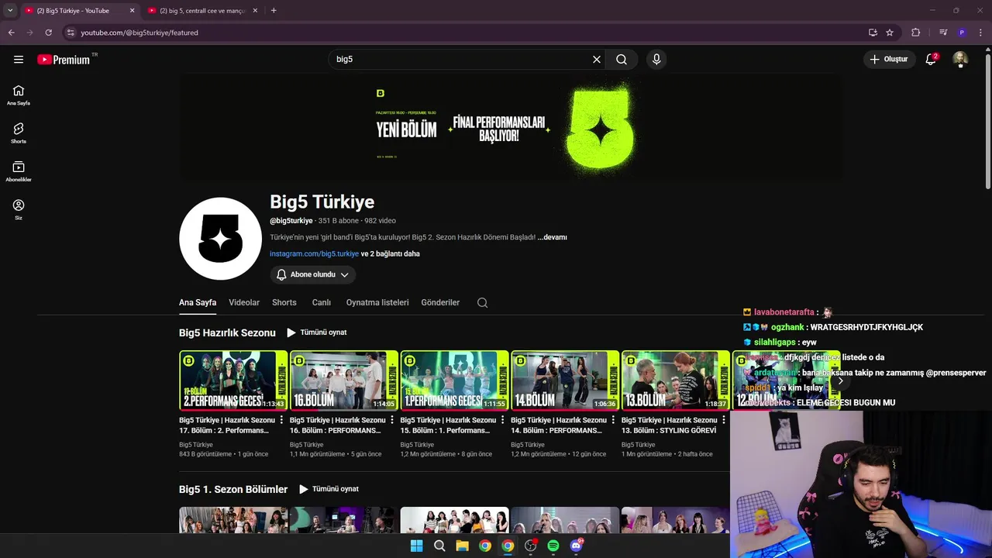This screenshot has height=558, width=992.
Task: Open the notifications bell
Action: (x=931, y=59)
